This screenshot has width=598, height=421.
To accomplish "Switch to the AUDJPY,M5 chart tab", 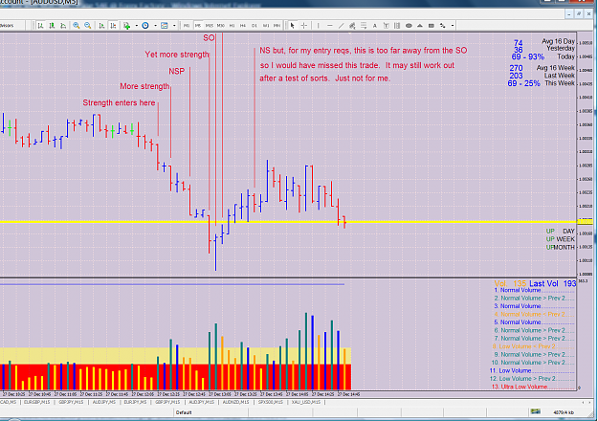I will coord(103,402).
